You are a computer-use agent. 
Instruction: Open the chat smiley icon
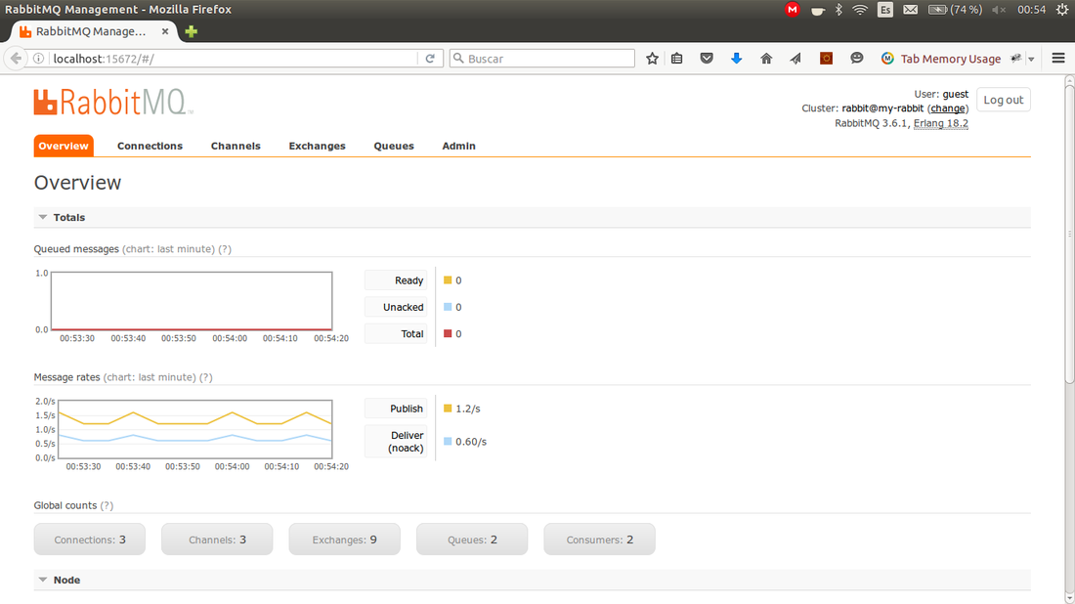coord(856,59)
